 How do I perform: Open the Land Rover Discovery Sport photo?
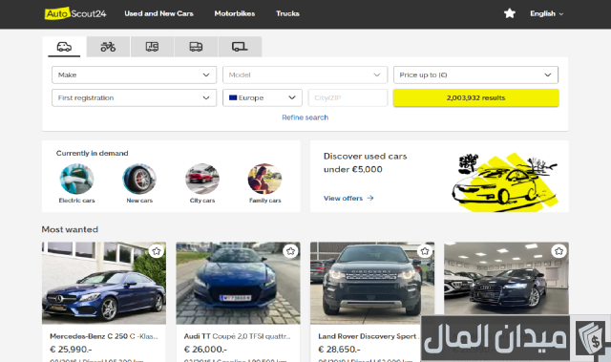[x=372, y=284]
